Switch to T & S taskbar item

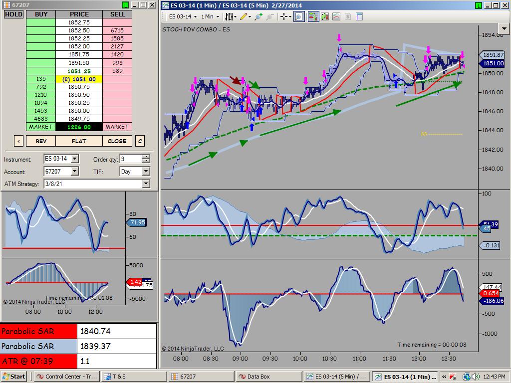[x=134, y=377]
